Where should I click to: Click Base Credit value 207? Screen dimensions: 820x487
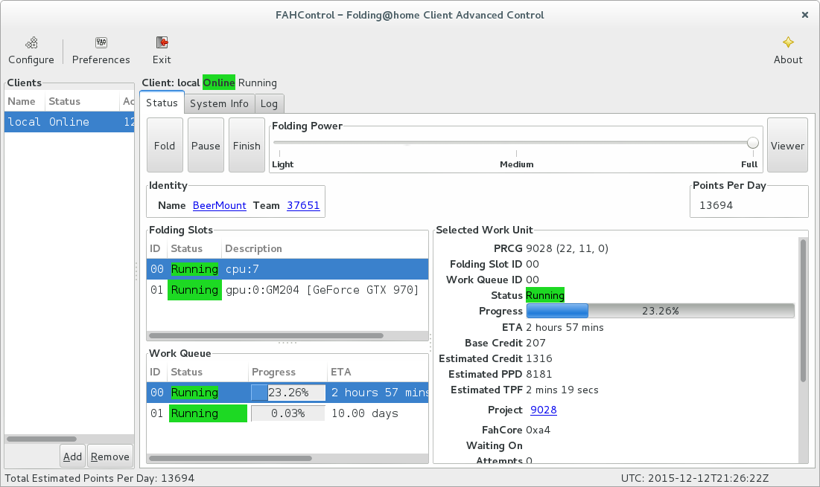(535, 343)
